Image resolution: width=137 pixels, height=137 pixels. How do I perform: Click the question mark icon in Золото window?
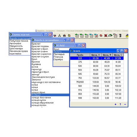[x=120, y=104]
